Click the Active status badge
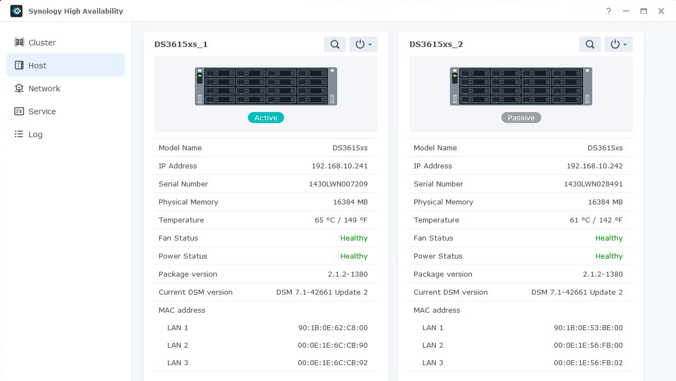 click(266, 118)
